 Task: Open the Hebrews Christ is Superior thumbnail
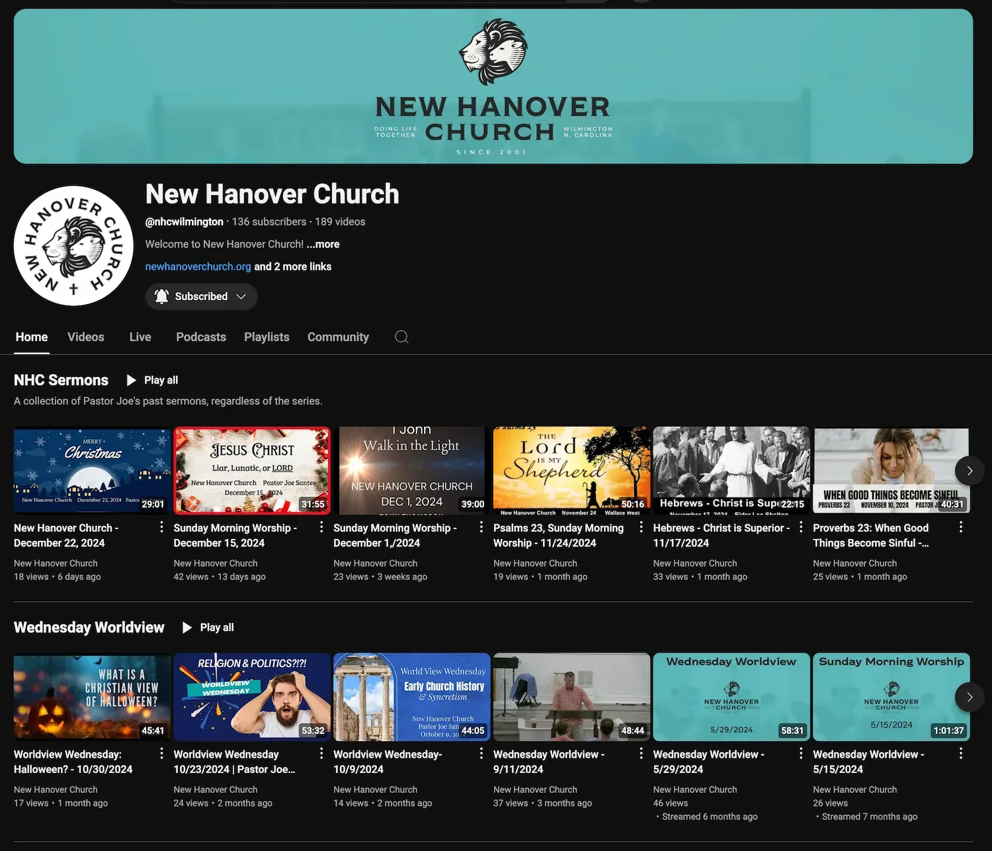tap(731, 471)
